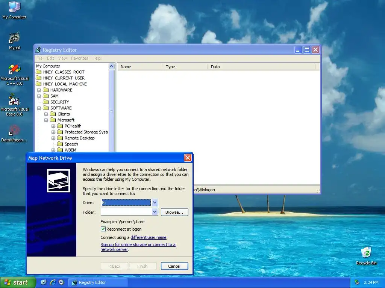Select the WBEM key label

70,150
